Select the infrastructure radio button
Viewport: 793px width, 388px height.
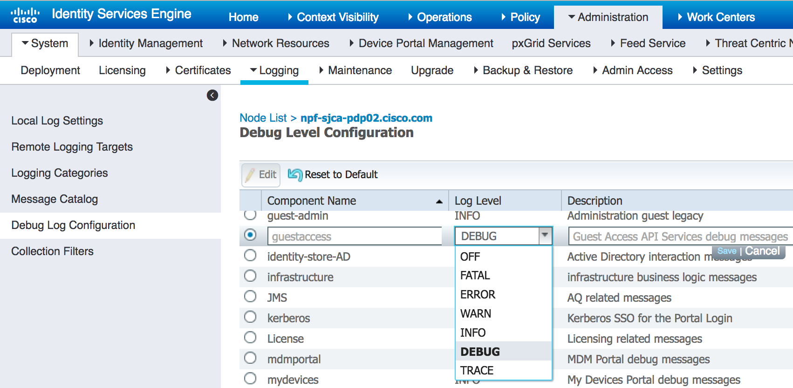[250, 276]
